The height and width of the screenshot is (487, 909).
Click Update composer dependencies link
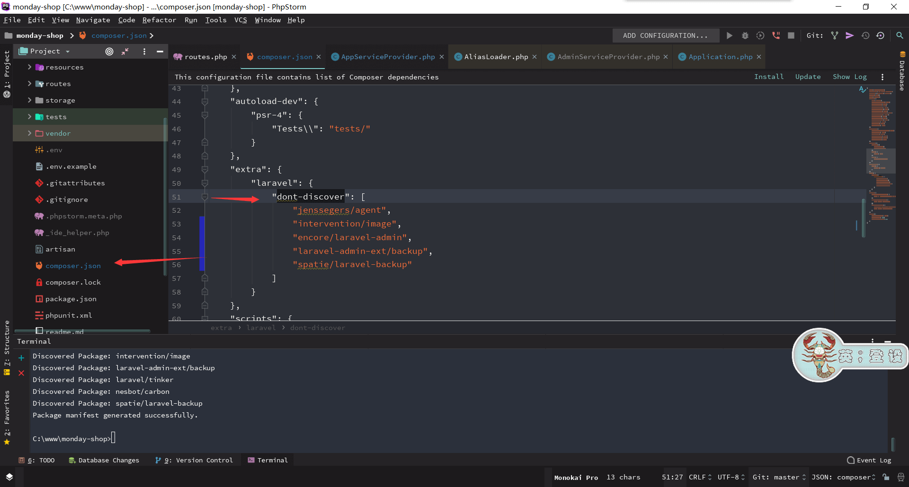point(808,77)
